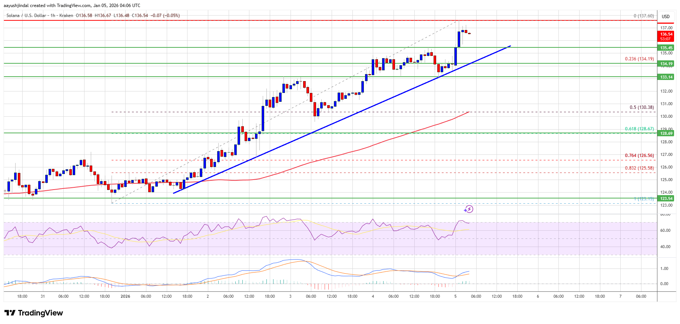Click the green 128.69 price tag
680x324 pixels.
pos(666,133)
